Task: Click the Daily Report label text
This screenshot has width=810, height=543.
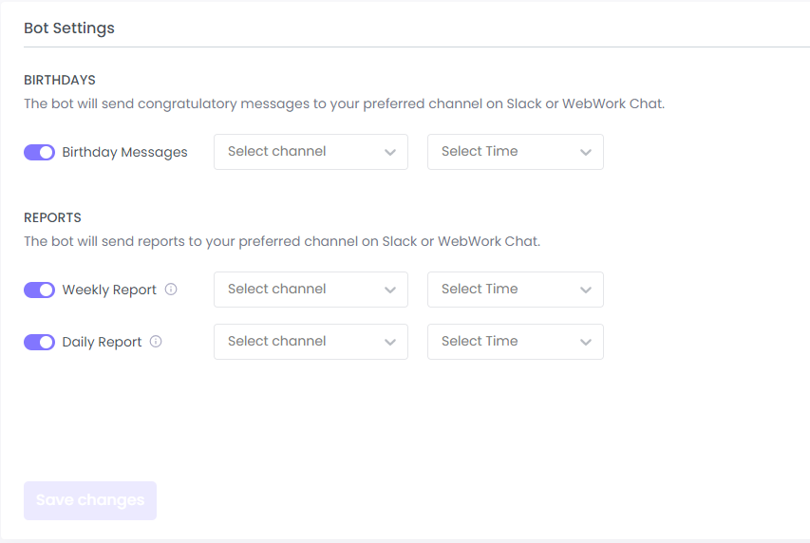Action: pyautogui.click(x=102, y=342)
